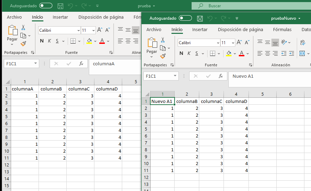Viewport: 311px width, 191px height.
Task: Click the save icon in prueba title bar
Action: (x=60, y=6)
